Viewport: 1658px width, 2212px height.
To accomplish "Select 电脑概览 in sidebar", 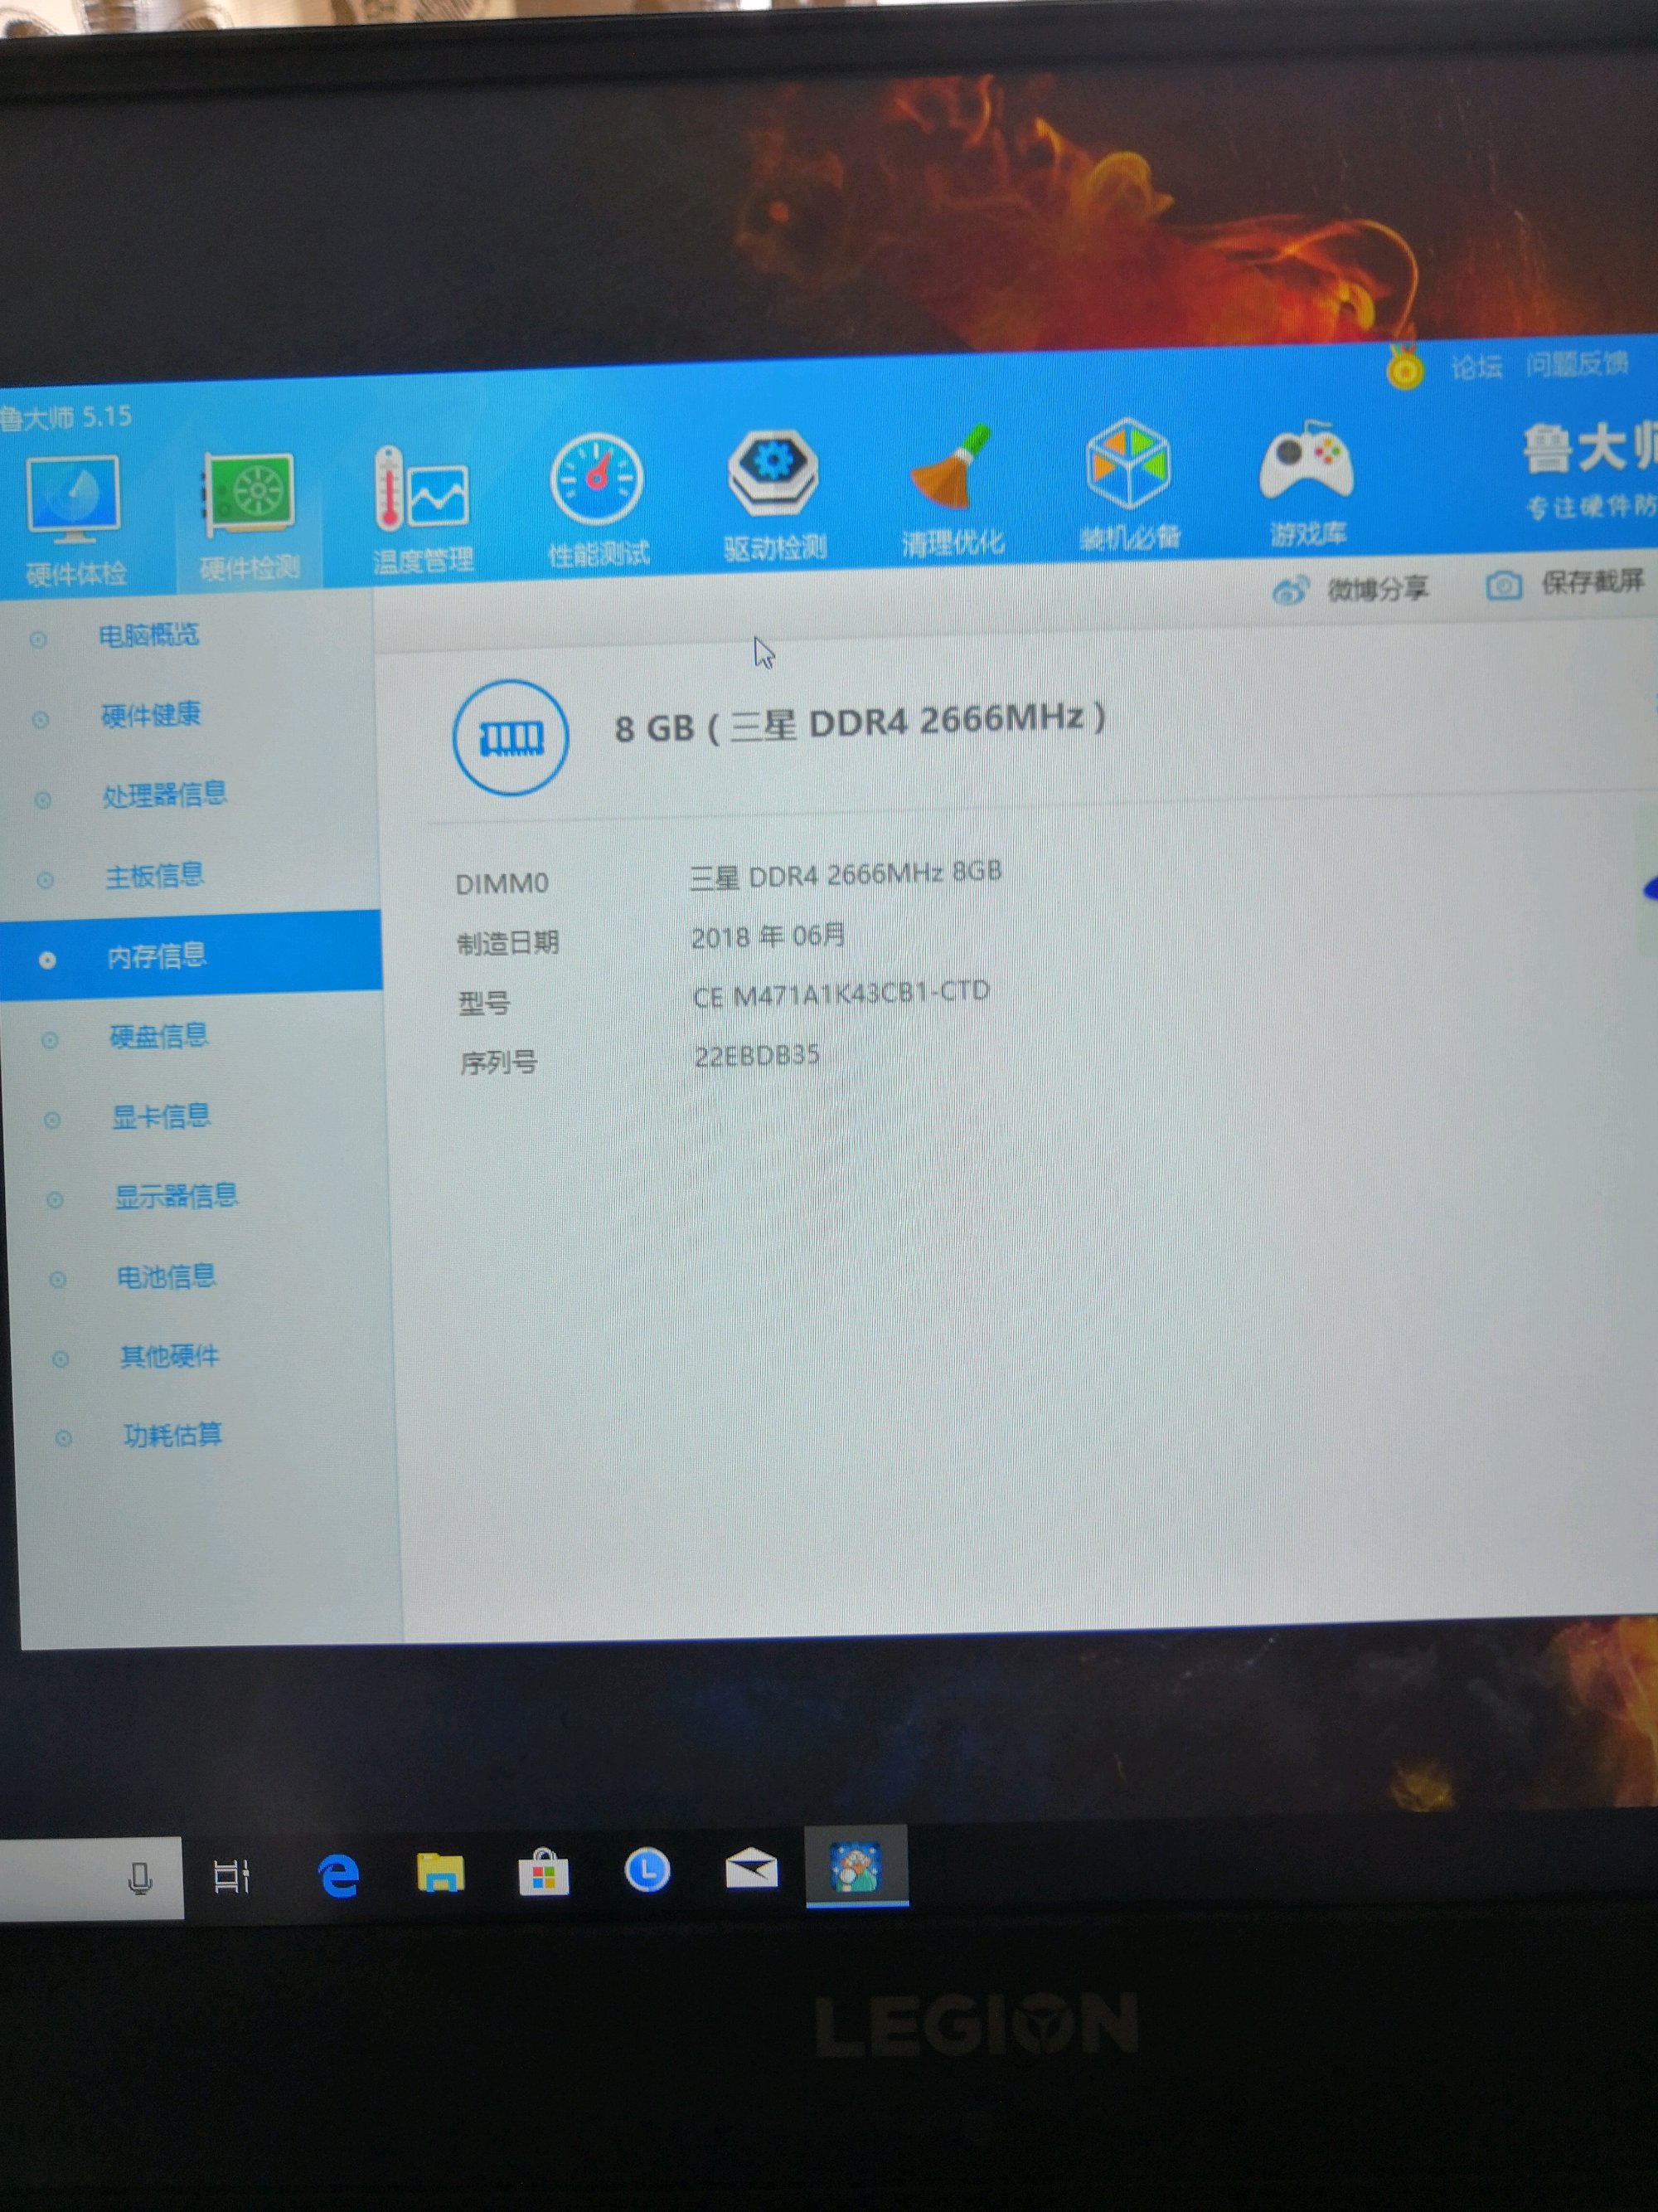I will coord(148,635).
